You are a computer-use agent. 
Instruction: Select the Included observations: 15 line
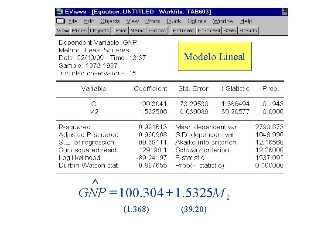pyautogui.click(x=98, y=73)
